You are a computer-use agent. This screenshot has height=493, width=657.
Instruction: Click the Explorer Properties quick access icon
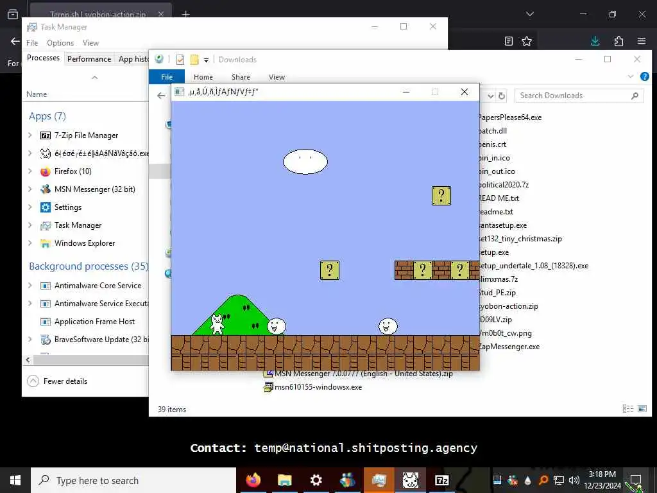(180, 60)
